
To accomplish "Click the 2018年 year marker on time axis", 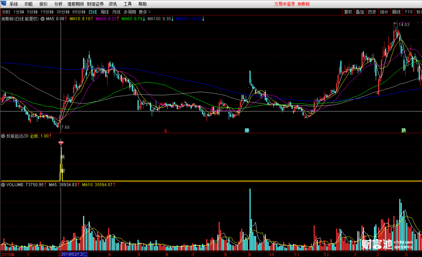I will click(x=8, y=255).
